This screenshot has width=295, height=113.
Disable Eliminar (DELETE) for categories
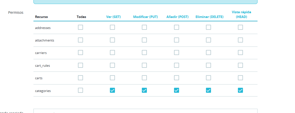(208, 90)
